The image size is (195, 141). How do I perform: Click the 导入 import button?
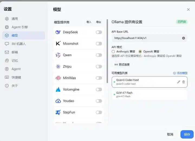89,22
